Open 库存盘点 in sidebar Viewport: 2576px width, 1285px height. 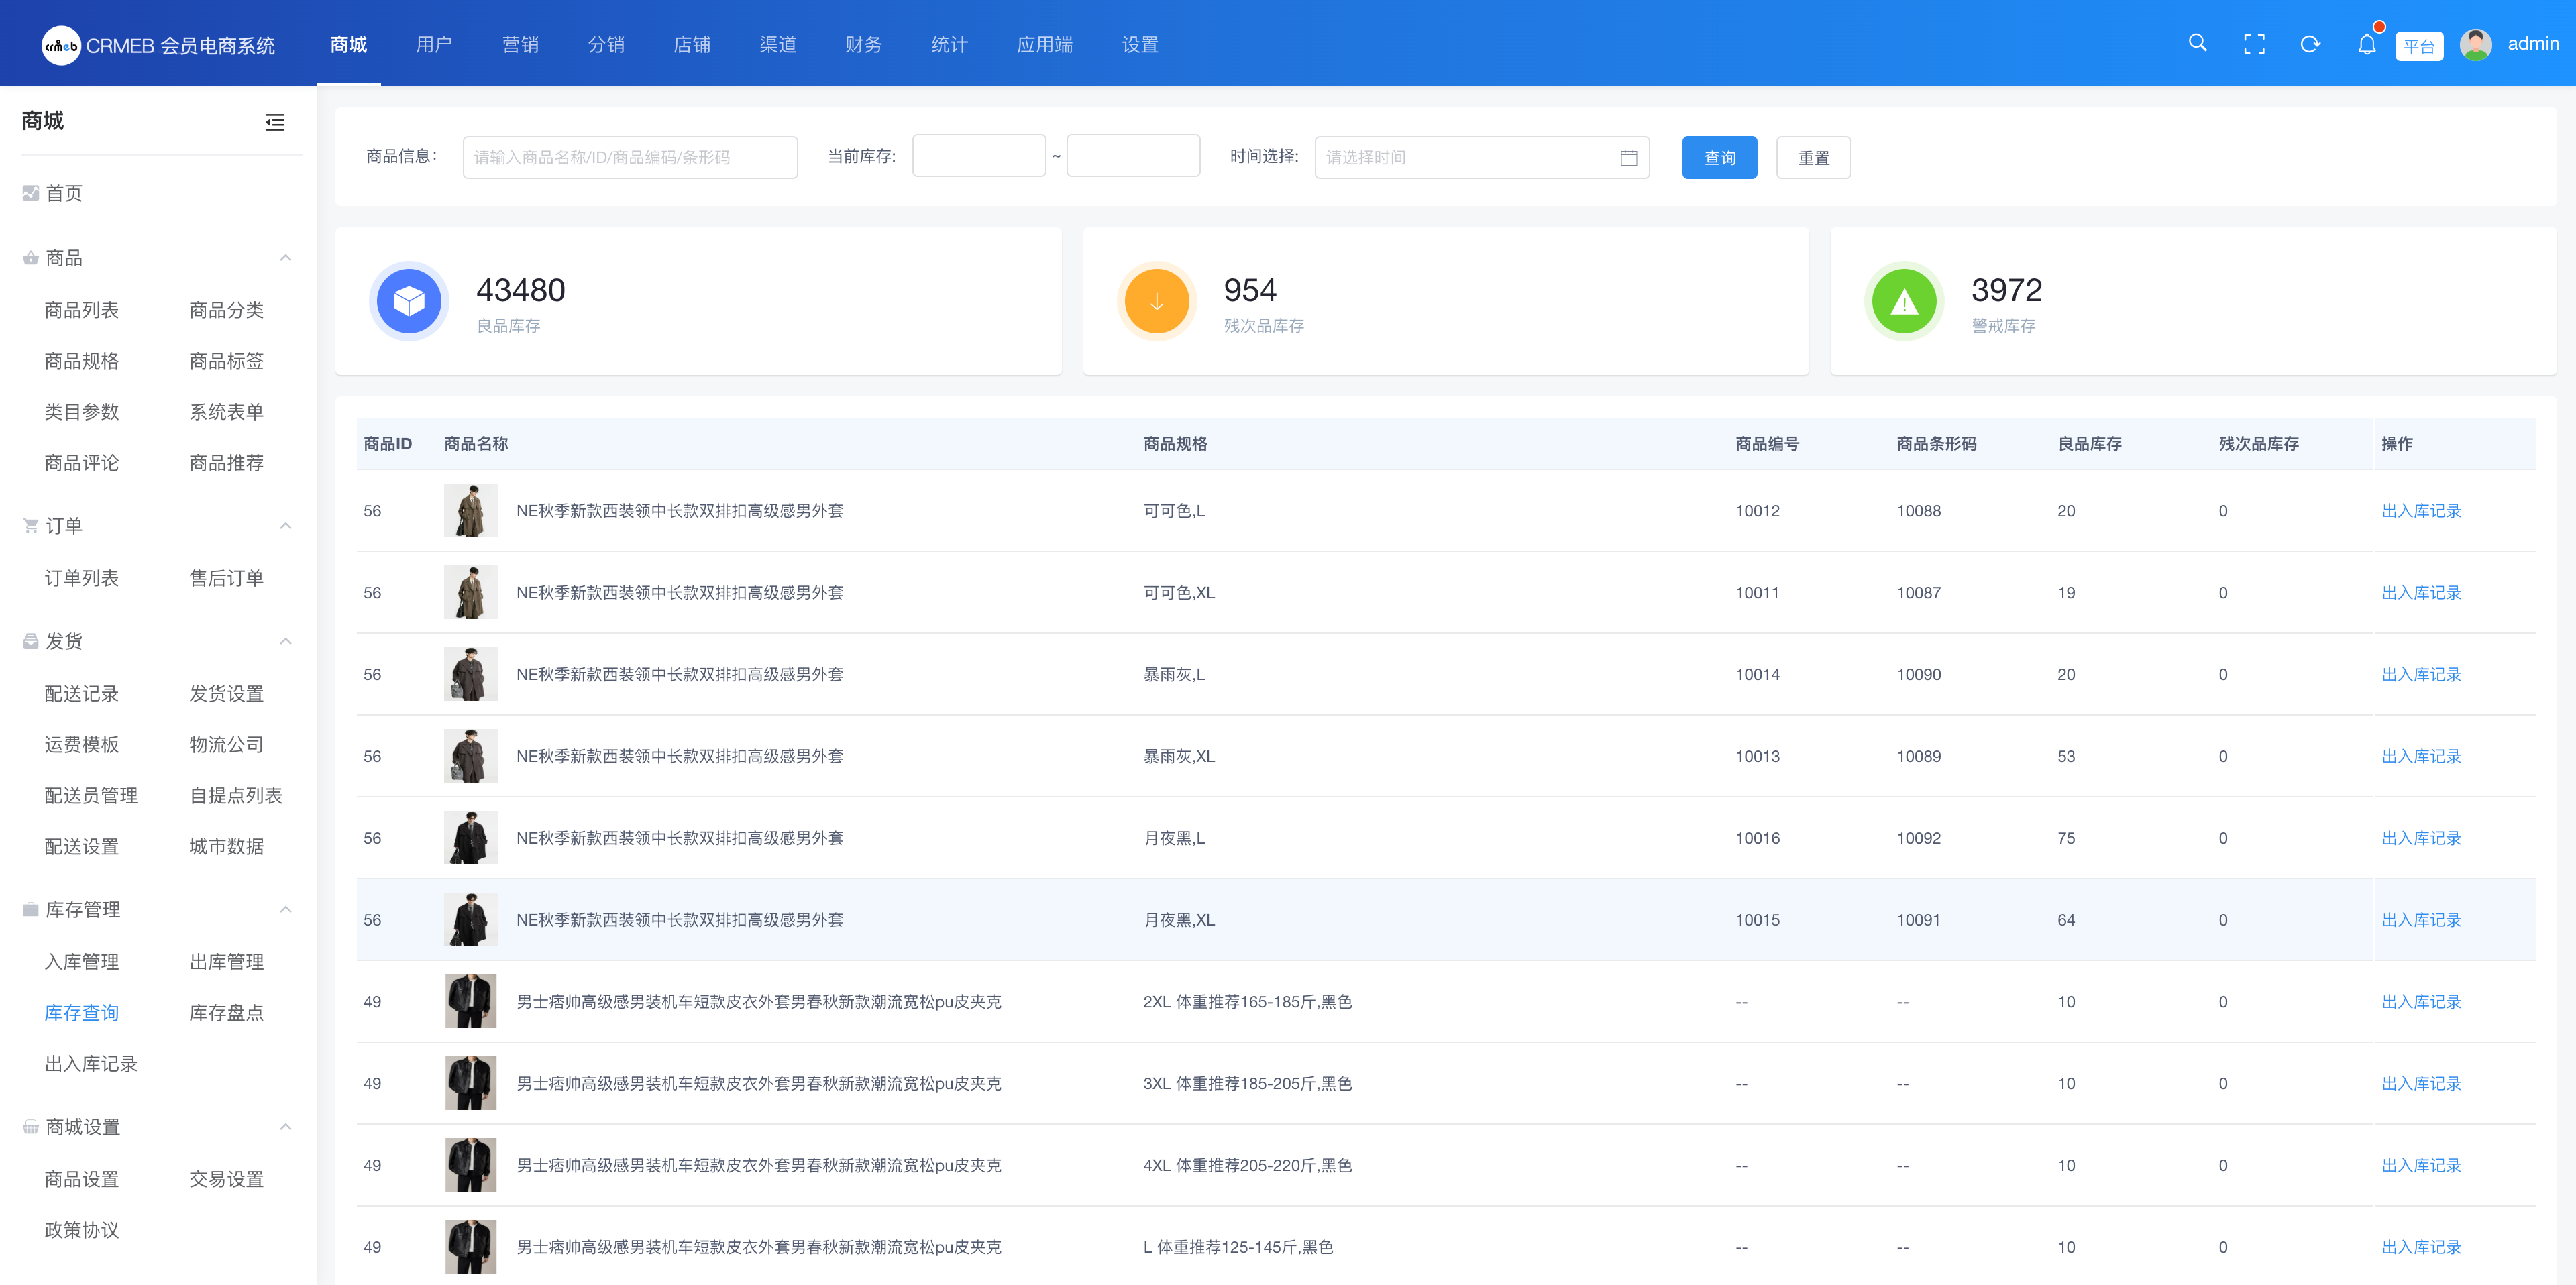[226, 1013]
